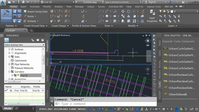Screen dimensions: 199x112
Task: Open the Lanes tool palette tab
Action: click(x=159, y=53)
